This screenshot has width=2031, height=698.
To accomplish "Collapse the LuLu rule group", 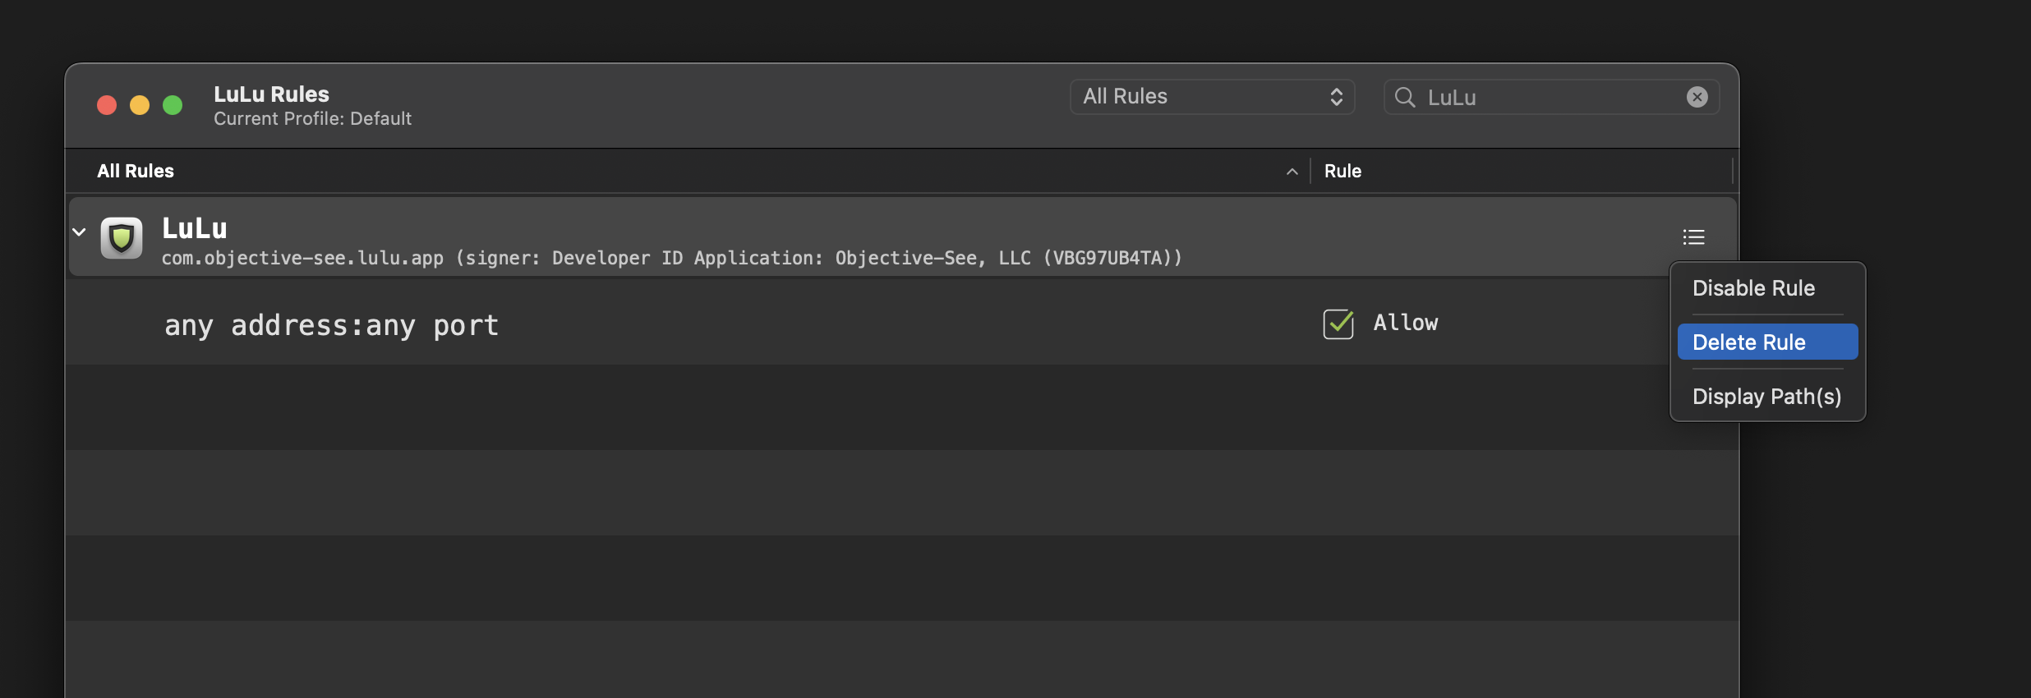I will click(80, 232).
